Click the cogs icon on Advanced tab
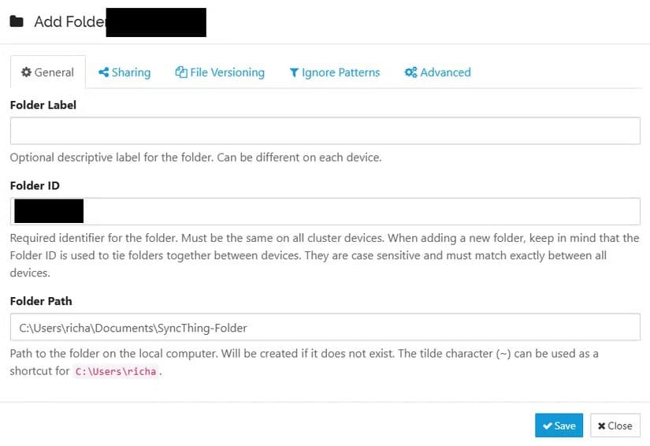Screen dimensions: 650x446 click(410, 72)
